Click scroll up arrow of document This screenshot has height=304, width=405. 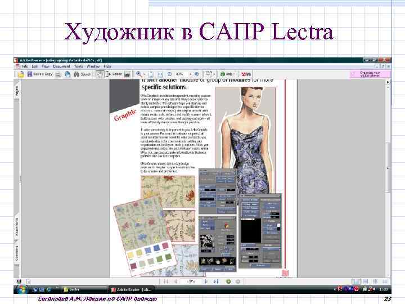click(x=388, y=87)
